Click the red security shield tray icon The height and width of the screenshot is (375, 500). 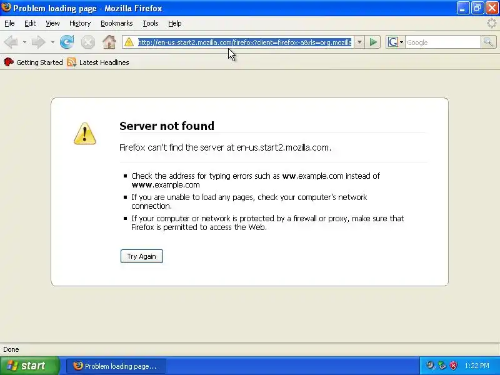coord(453,366)
